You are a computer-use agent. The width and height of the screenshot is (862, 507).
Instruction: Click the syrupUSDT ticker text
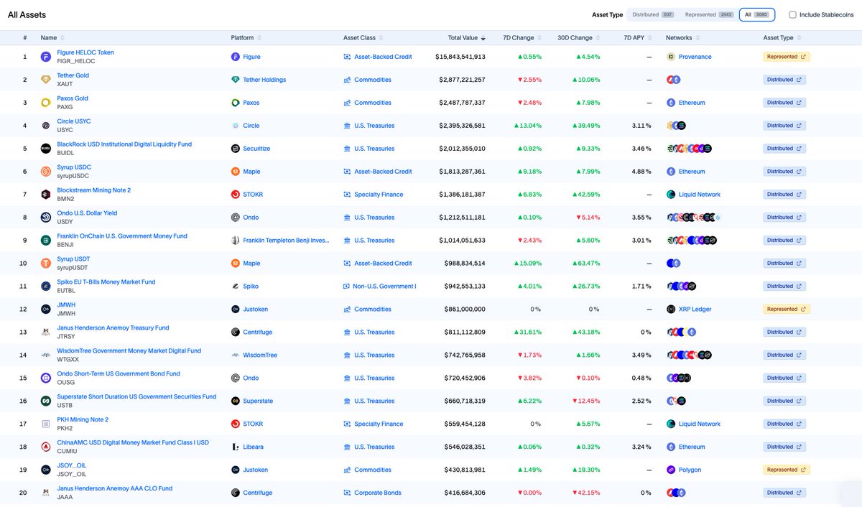[74, 268]
